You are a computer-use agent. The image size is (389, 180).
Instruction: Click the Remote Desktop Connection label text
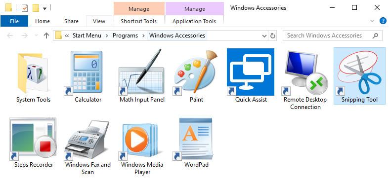305,104
